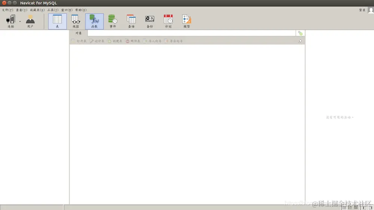The width and height of the screenshot is (374, 210).
Task: Select the 模型 (Model) toolbar button
Action: (187, 21)
